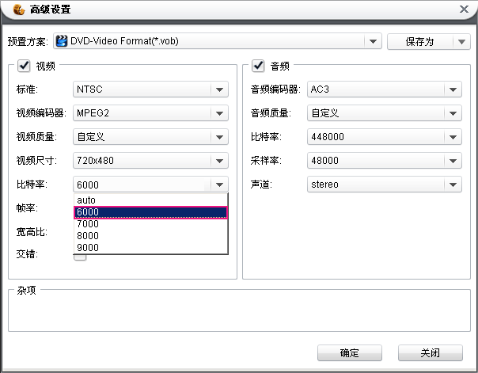Expand the 视频尺寸 720x480 dropdown
This screenshot has height=373, width=478.
[x=219, y=161]
